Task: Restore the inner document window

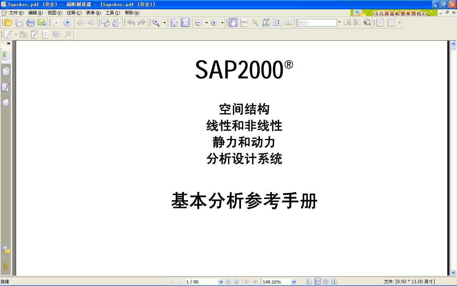Action: tap(447, 13)
